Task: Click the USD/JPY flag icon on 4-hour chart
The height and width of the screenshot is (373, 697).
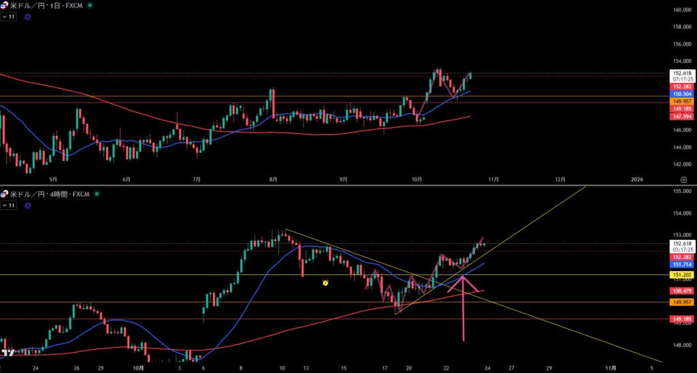Action: pyautogui.click(x=5, y=194)
